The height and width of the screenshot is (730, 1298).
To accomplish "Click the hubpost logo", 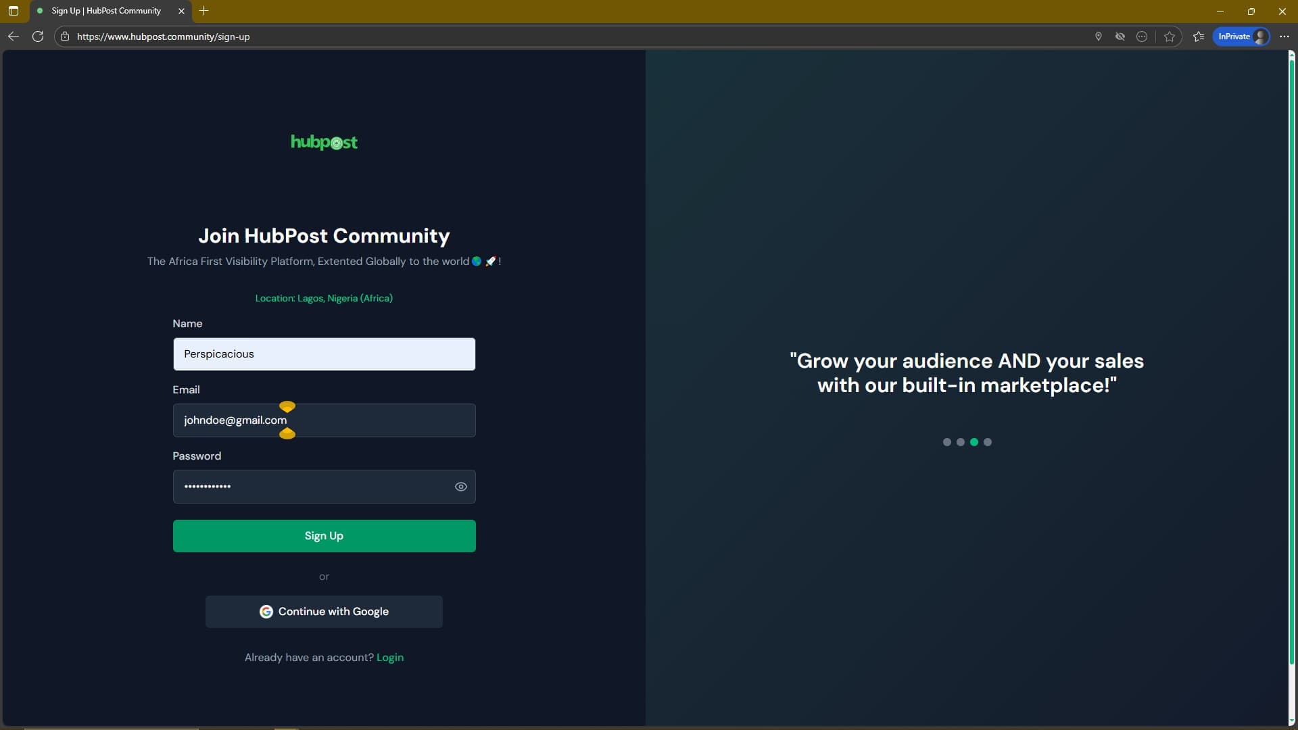I will tap(324, 142).
